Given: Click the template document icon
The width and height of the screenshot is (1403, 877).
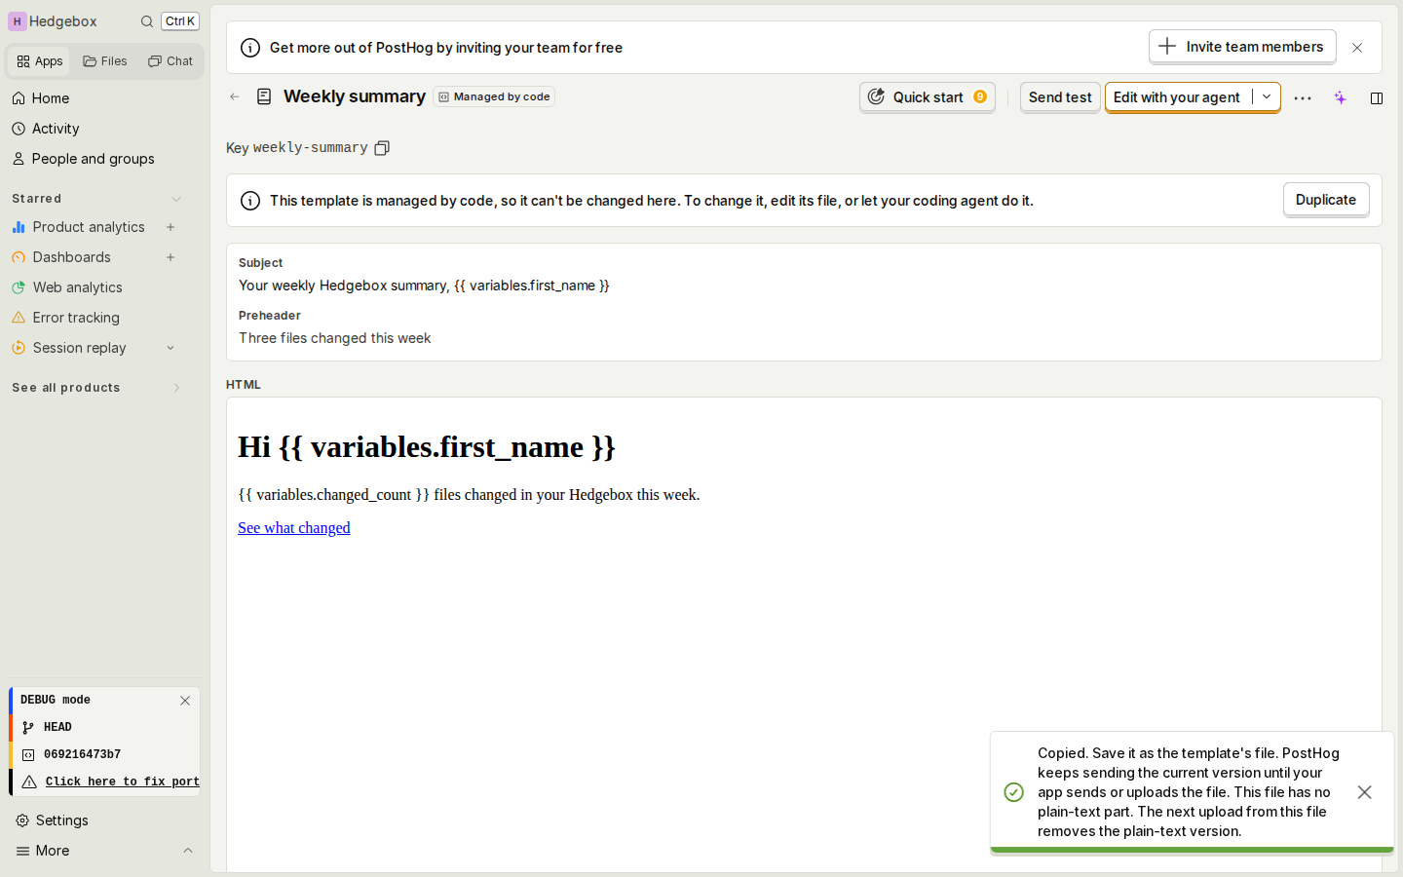Looking at the screenshot, I should (264, 96).
